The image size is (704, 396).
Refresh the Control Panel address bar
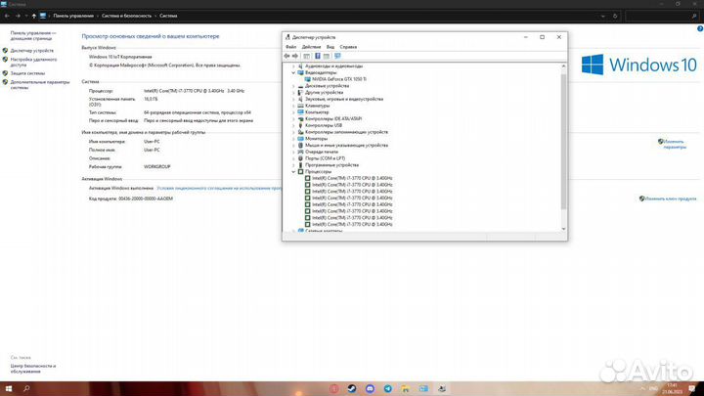point(615,16)
